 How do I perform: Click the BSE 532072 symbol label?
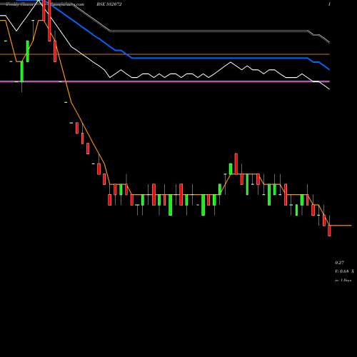coord(109,4)
